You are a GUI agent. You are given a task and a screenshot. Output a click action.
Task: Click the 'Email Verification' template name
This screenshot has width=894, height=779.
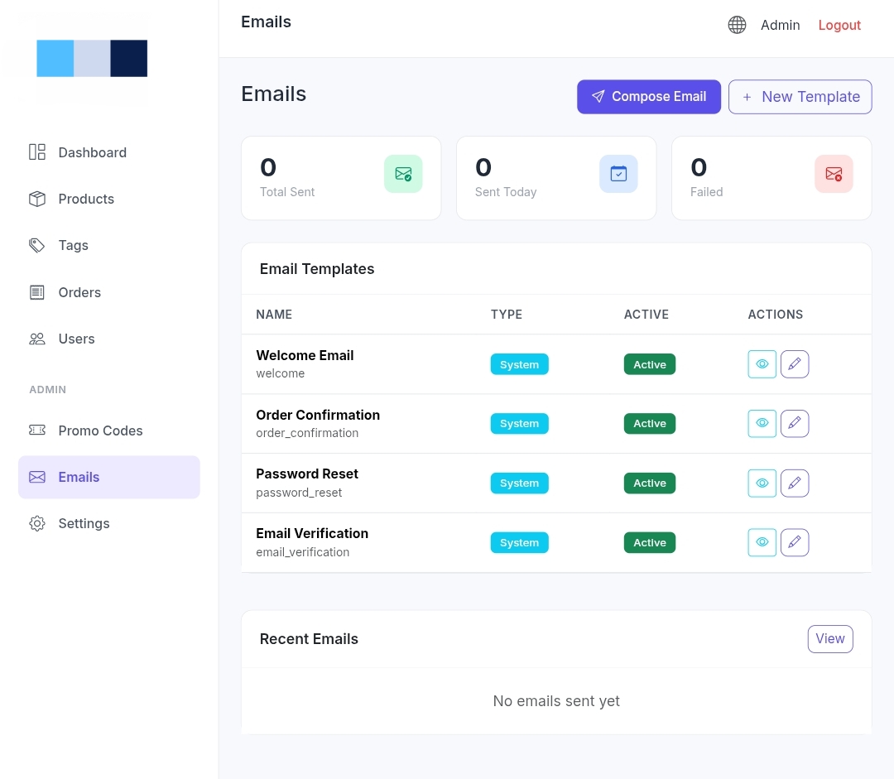tap(312, 533)
